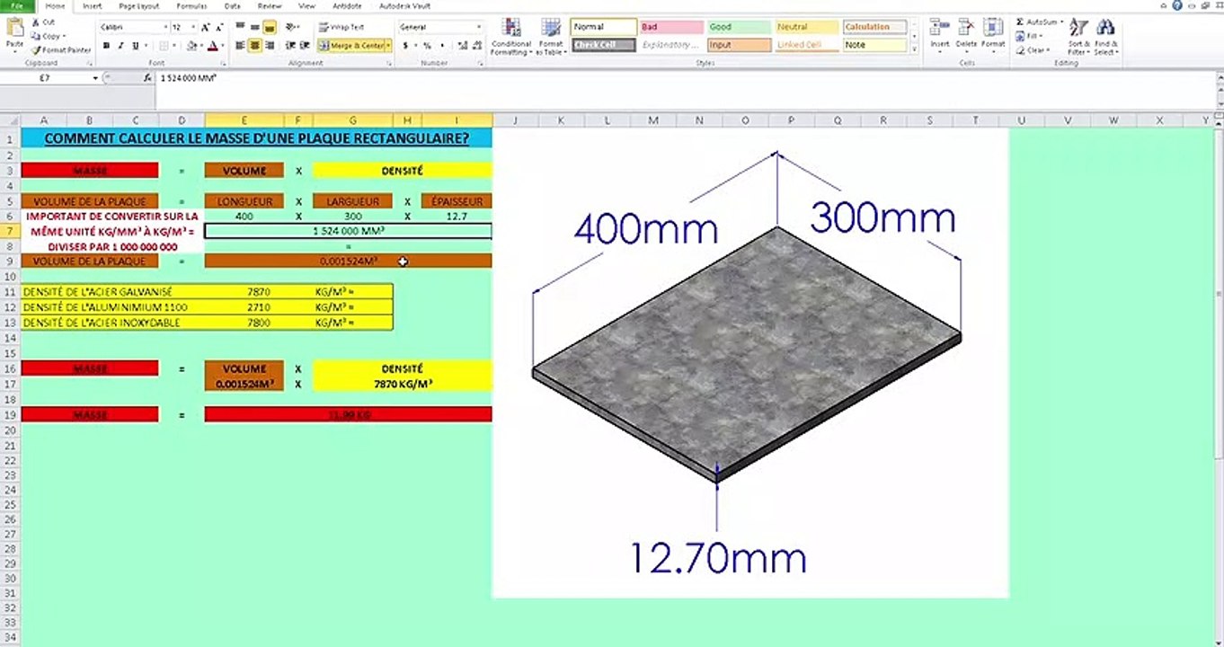Image resolution: width=1224 pixels, height=647 pixels.
Task: Open the Clear dropdown in Editing
Action: (x=1033, y=50)
